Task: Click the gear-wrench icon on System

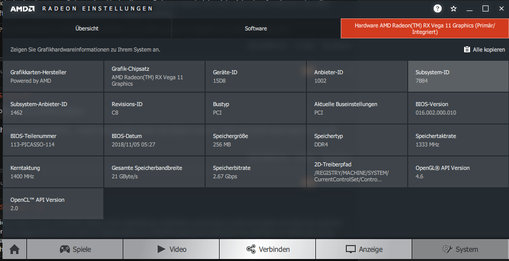Action: click(x=447, y=249)
